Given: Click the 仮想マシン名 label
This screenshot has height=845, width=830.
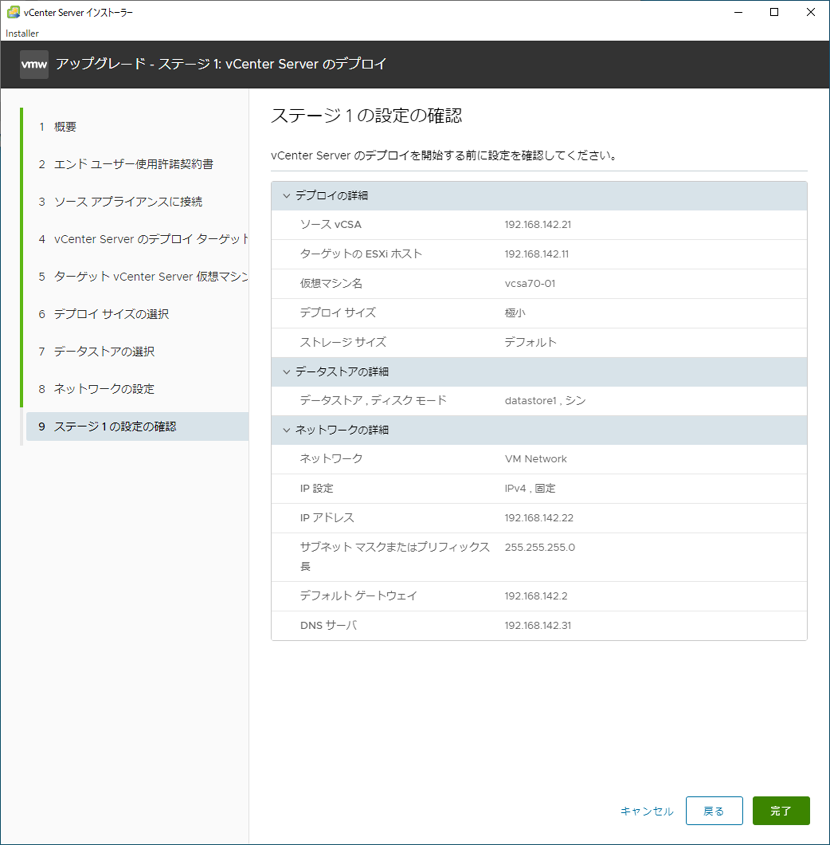Looking at the screenshot, I should pyautogui.click(x=331, y=284).
